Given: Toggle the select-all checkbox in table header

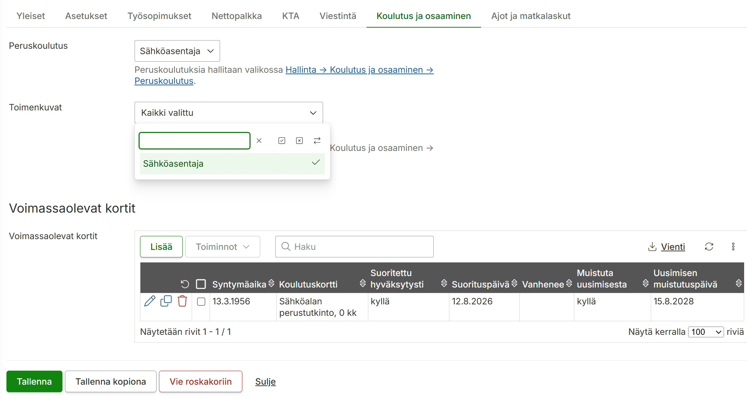Looking at the screenshot, I should (201, 284).
